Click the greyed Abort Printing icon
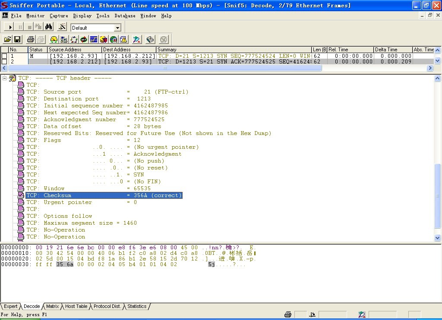The height and width of the screenshot is (320, 442). point(41,39)
